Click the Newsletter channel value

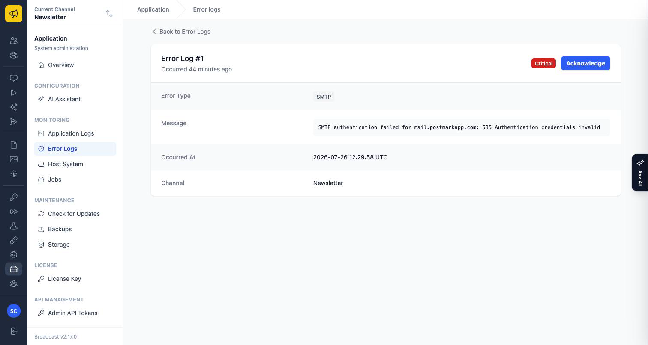coord(328,183)
